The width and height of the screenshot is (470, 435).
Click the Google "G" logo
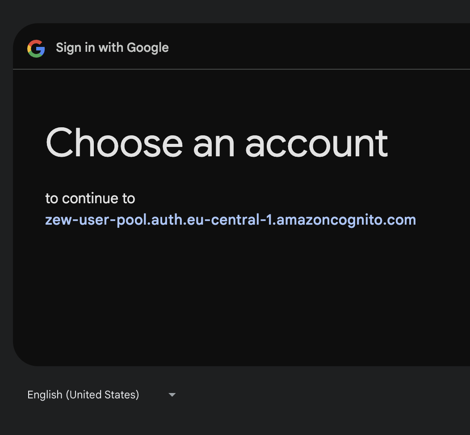tap(36, 48)
